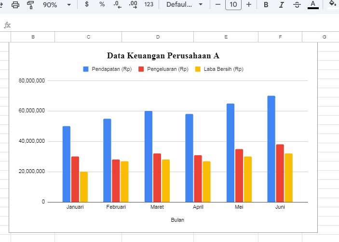This screenshot has height=242, width=339.
Task: Select column C header
Action: [x=88, y=37]
